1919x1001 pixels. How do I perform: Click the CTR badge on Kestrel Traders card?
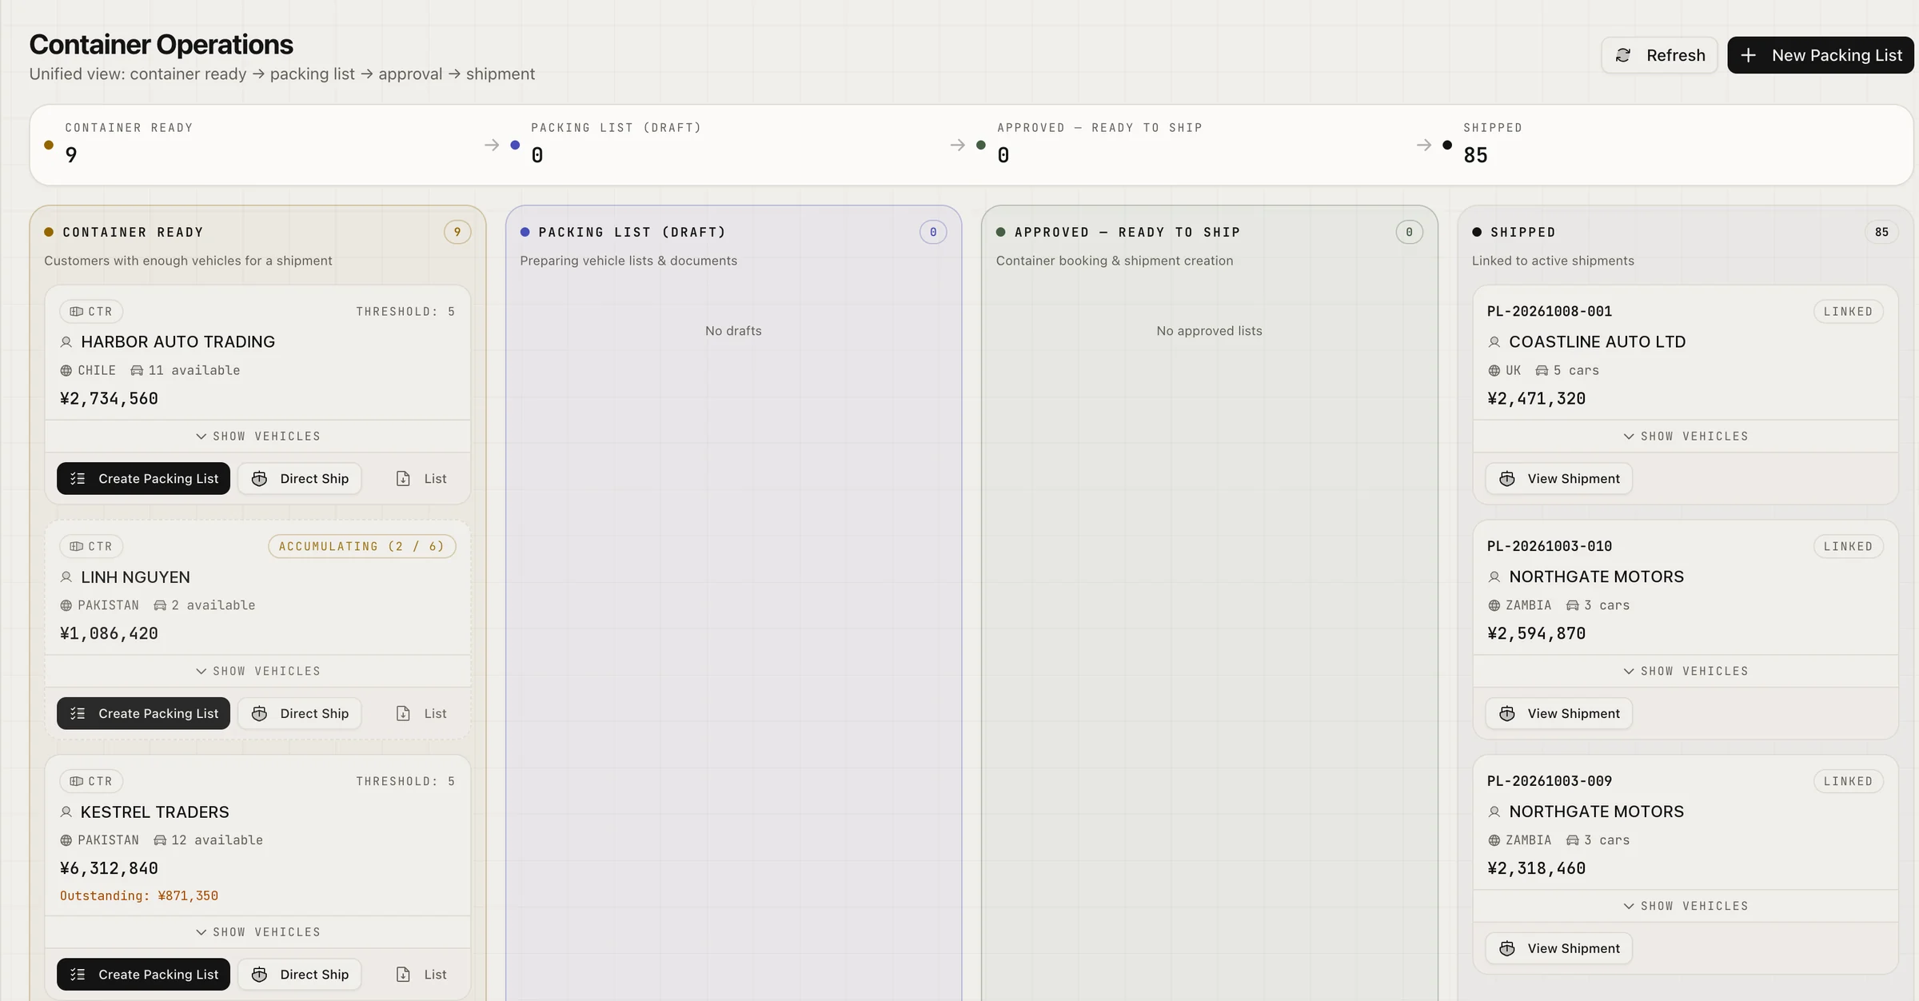(x=91, y=781)
